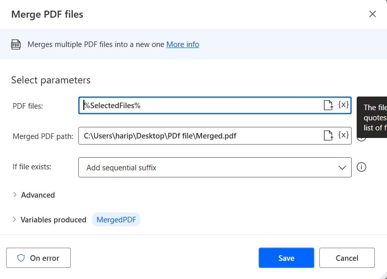Click the Cancel button
The width and height of the screenshot is (387, 279).
pyautogui.click(x=347, y=258)
